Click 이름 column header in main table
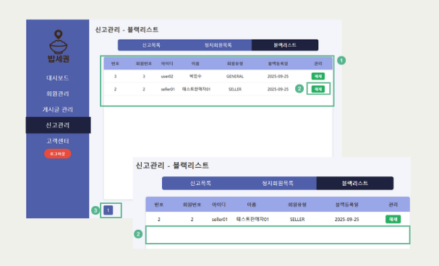Image resolution: width=439 pixels, height=266 pixels. click(195, 64)
